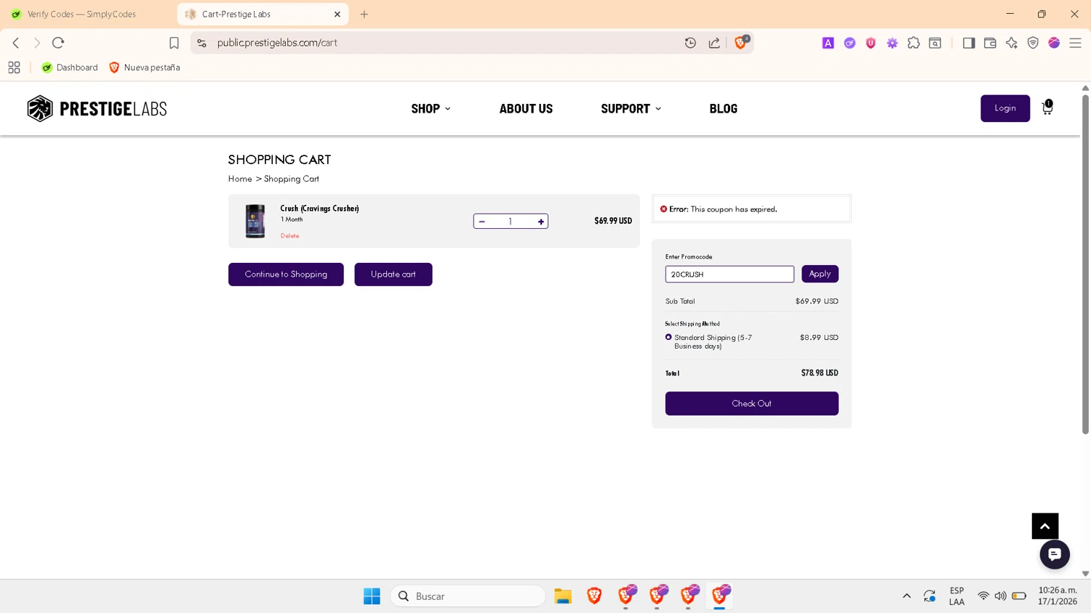Open Dashboard bookmark
This screenshot has height=613, width=1091.
click(70, 68)
